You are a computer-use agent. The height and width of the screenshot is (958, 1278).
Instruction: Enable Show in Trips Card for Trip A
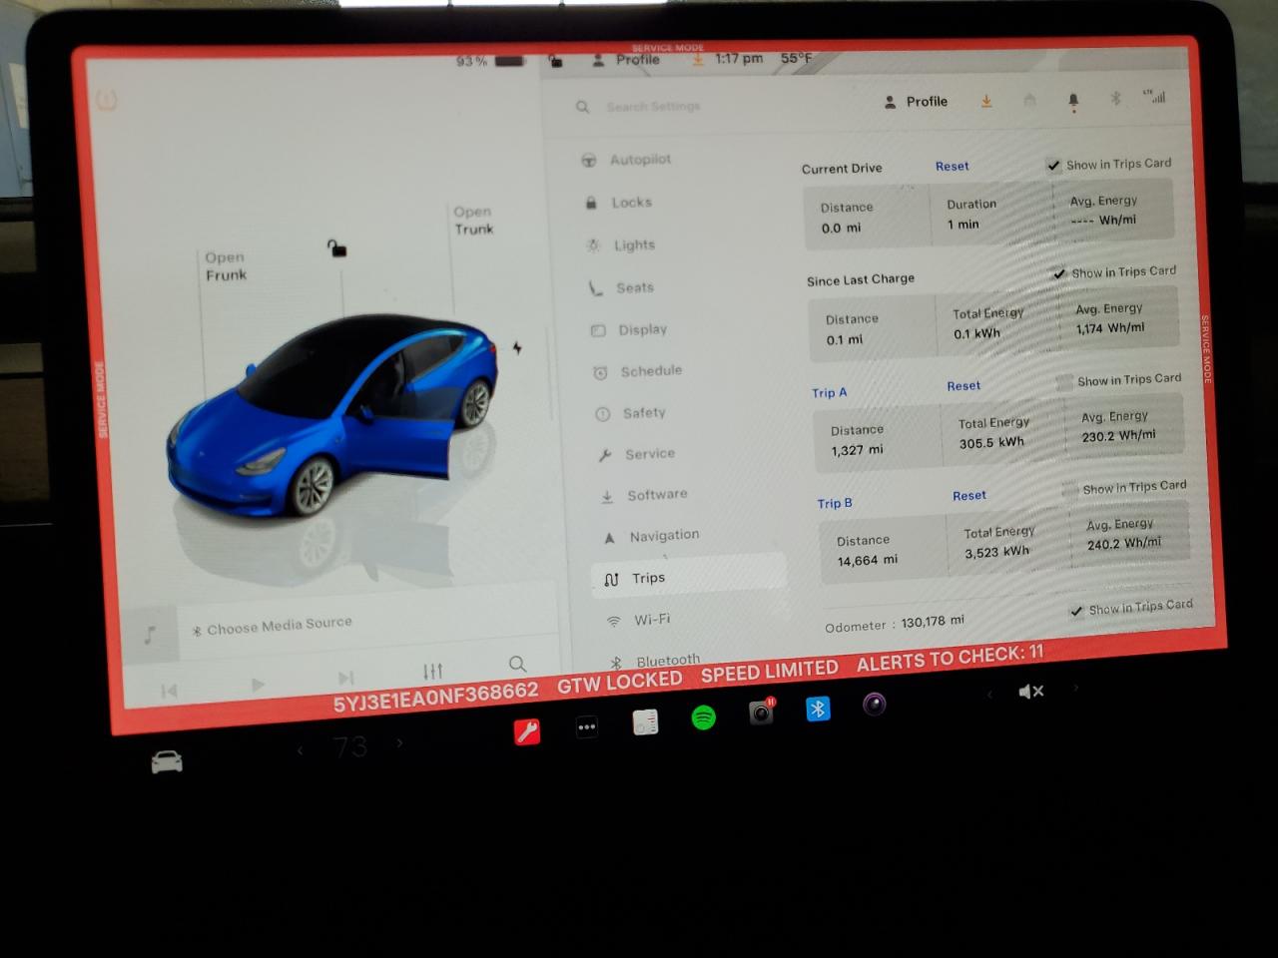(1065, 380)
